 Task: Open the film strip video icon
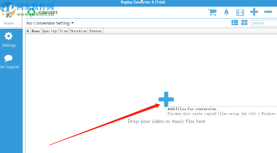(x=240, y=13)
